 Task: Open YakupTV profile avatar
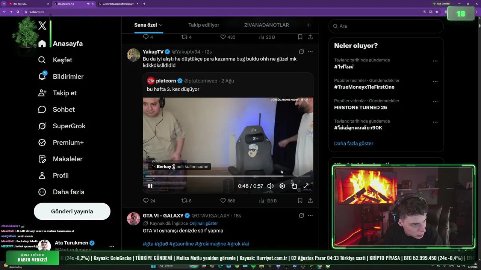tap(133, 55)
